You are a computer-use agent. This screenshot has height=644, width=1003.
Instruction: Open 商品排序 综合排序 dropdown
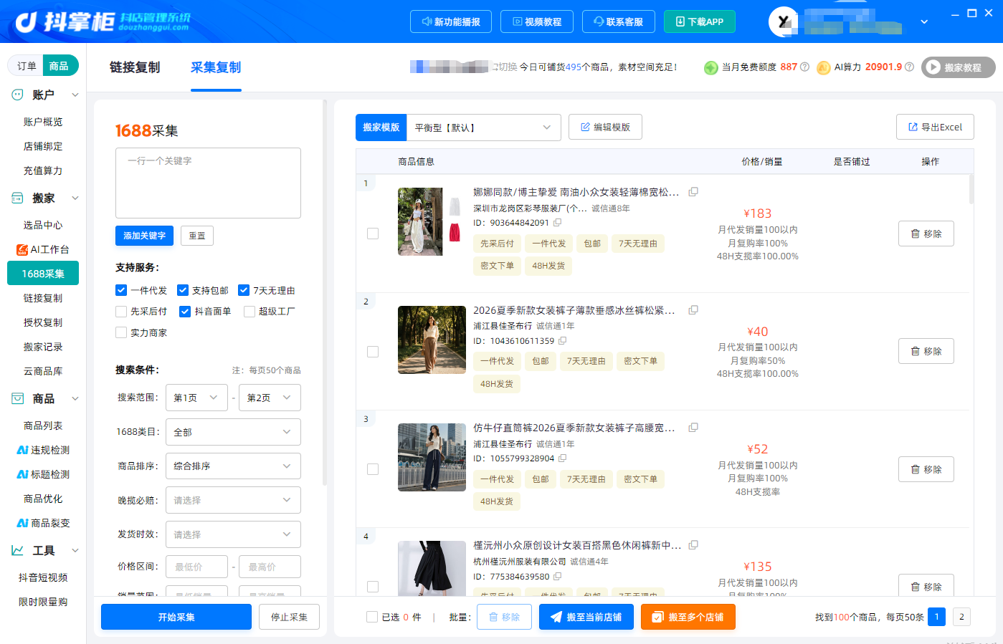tap(233, 466)
